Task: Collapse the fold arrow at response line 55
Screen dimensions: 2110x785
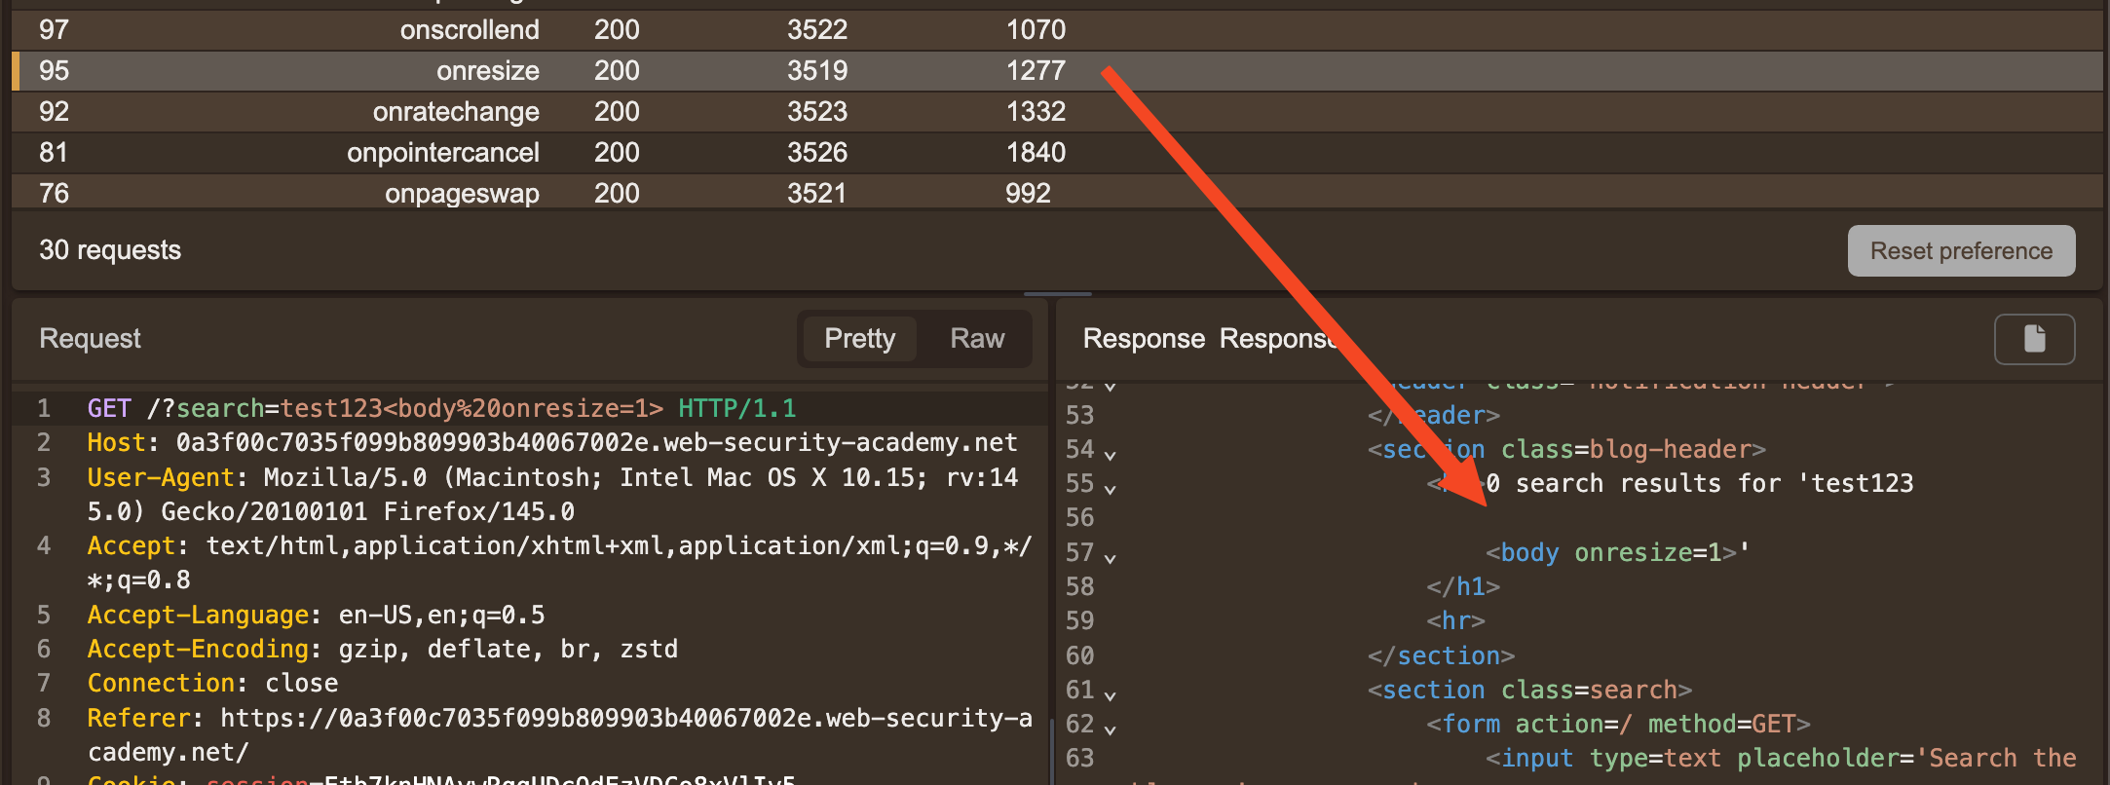Action: click(x=1111, y=487)
